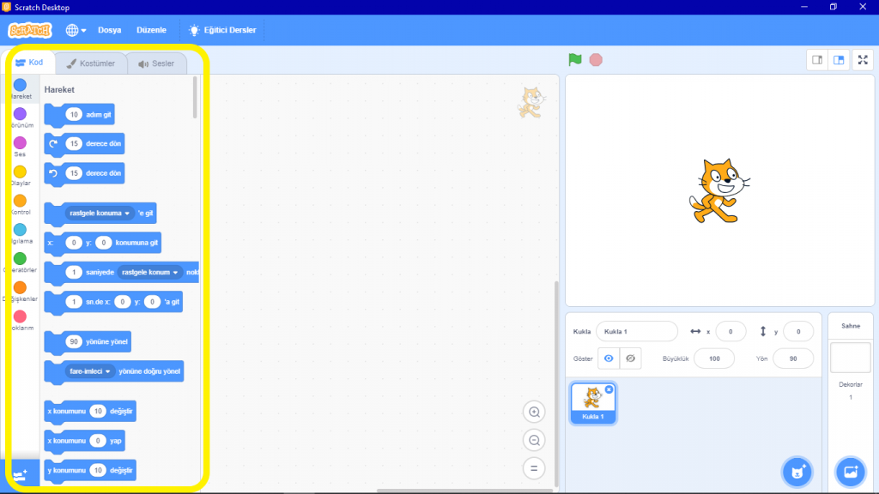Switch to large stage layout
This screenshot has width=879, height=494.
point(839,60)
